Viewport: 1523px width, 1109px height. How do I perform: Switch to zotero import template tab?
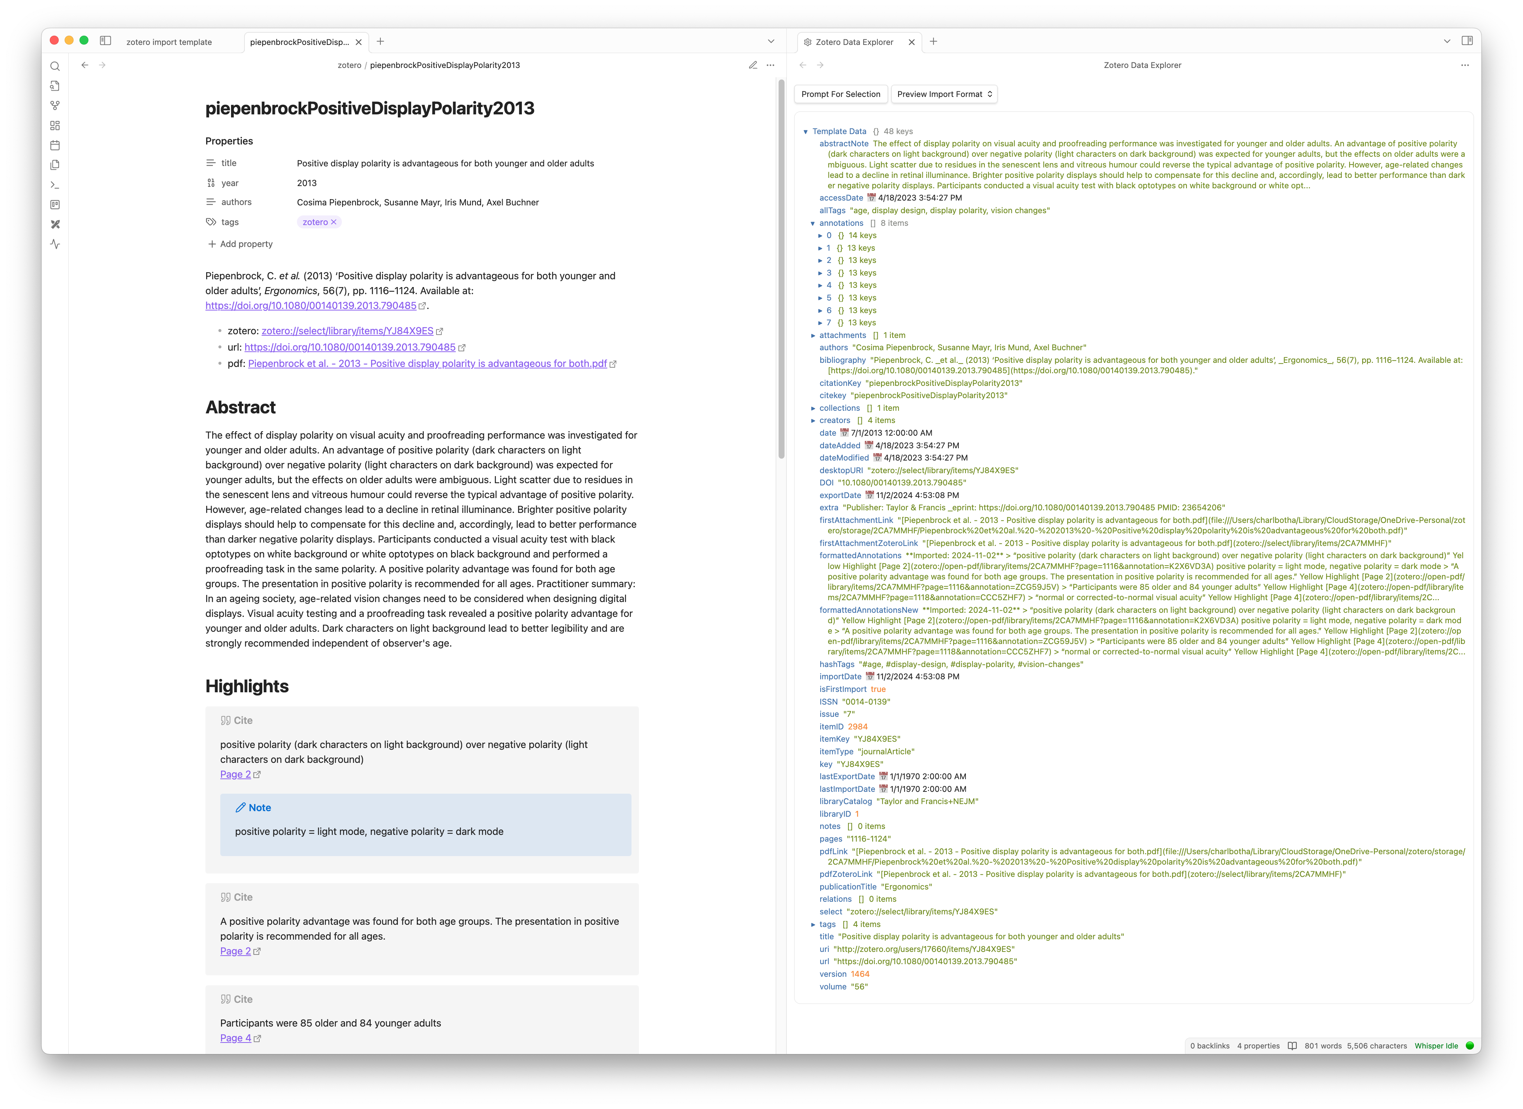point(169,42)
